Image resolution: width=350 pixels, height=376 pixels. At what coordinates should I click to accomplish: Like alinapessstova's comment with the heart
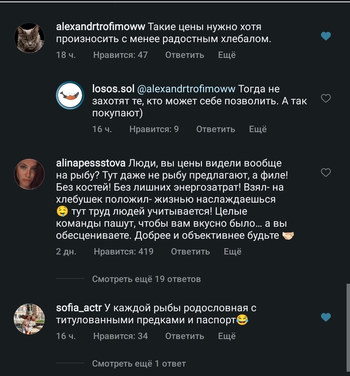pos(325,173)
